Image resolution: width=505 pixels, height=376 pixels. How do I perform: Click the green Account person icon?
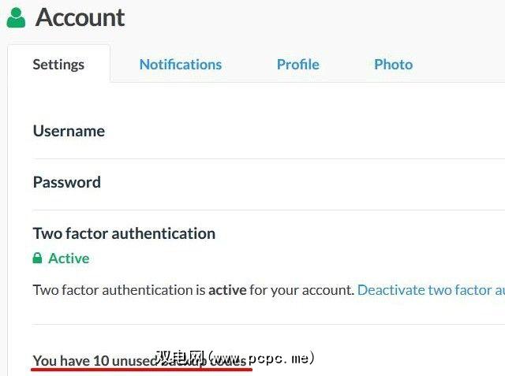click(x=16, y=17)
